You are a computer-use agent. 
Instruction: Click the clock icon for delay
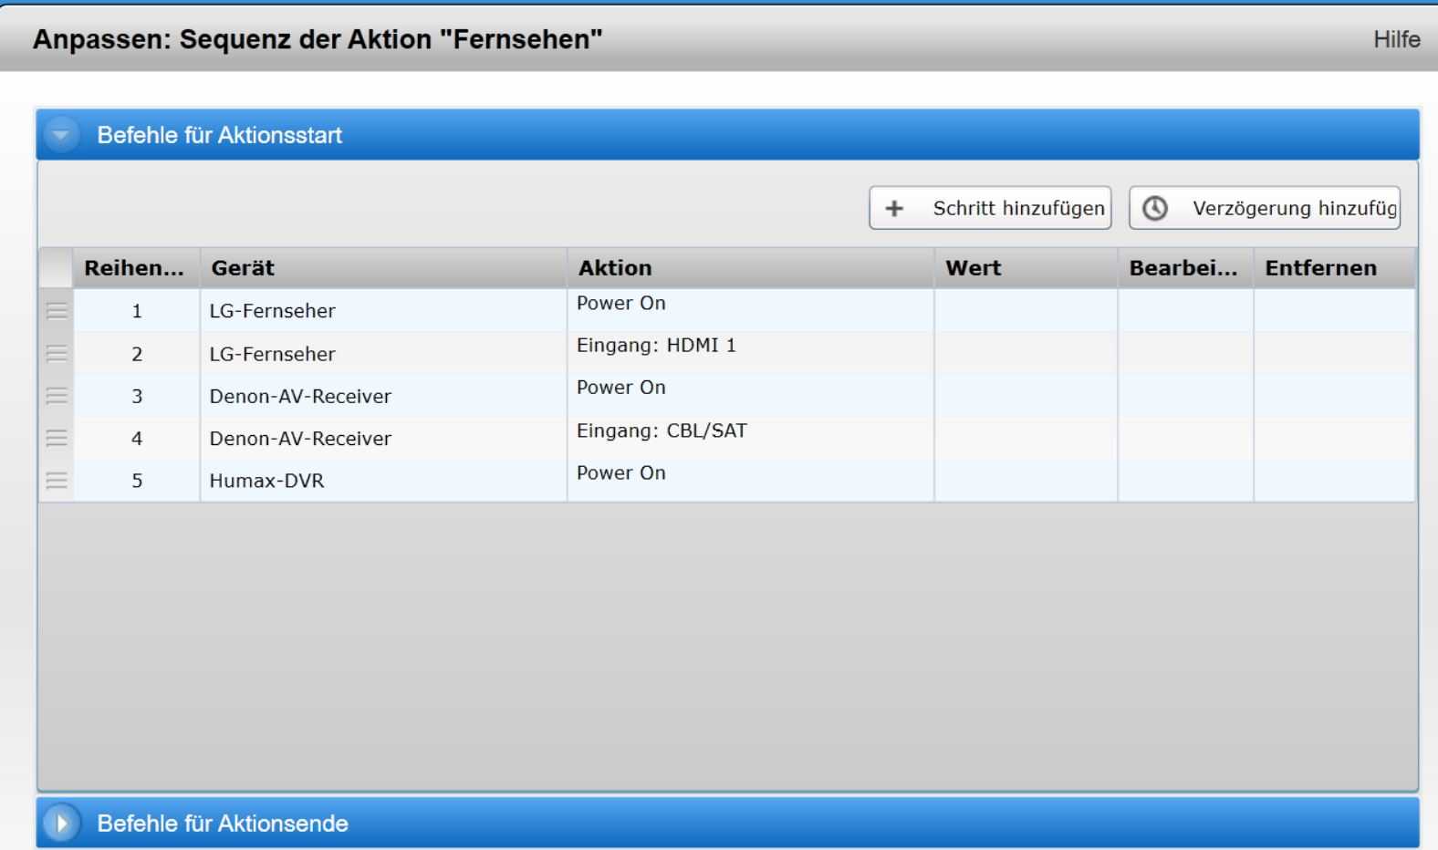(x=1155, y=209)
